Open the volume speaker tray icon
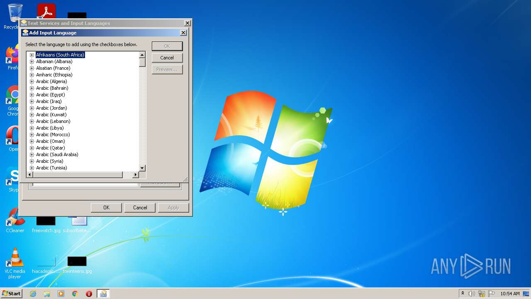Screen dimensions: 531x299 [472, 294]
